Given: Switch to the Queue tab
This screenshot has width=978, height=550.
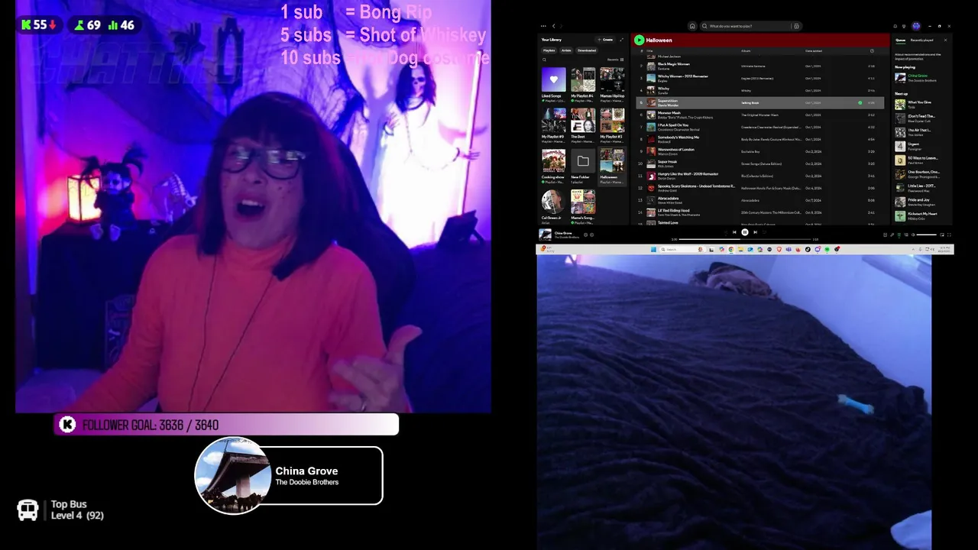Looking at the screenshot, I should point(900,40).
